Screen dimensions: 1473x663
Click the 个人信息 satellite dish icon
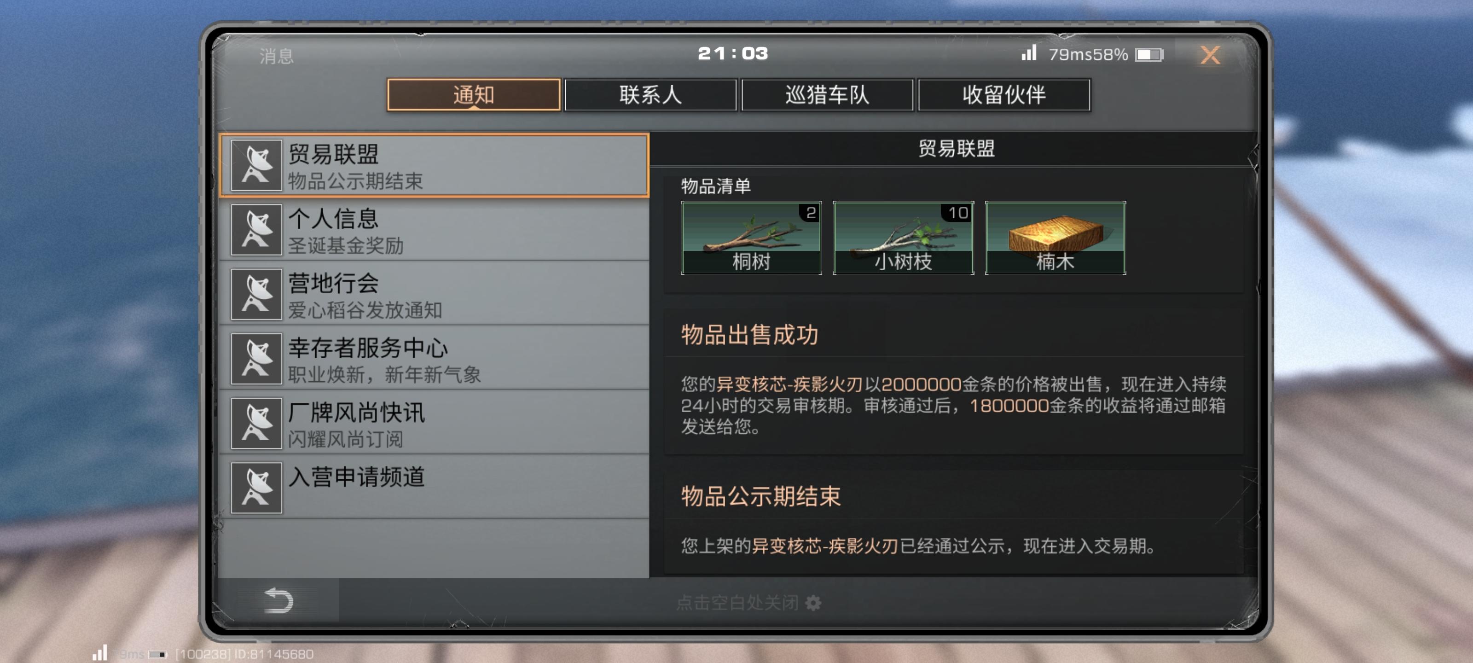(x=256, y=230)
